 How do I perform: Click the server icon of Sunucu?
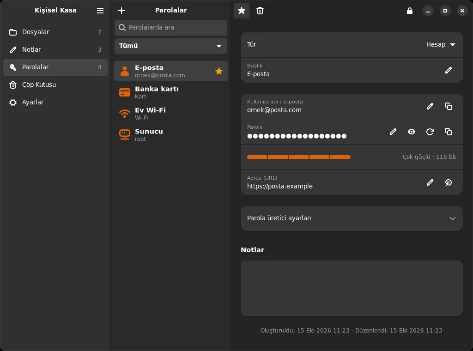pyautogui.click(x=125, y=135)
